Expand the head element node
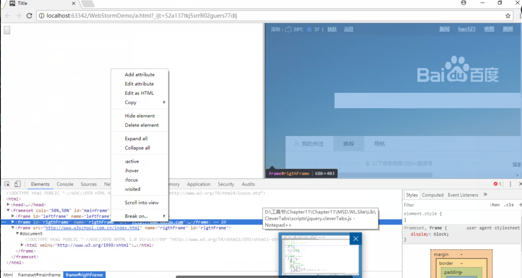The image size is (522, 278). [8, 204]
